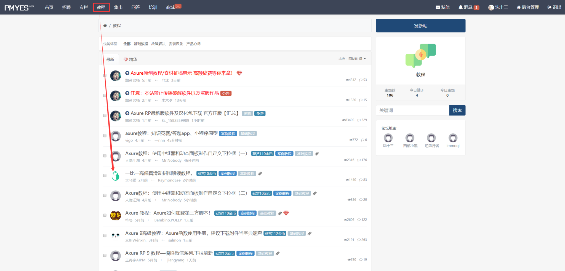Screen dimensions: 565x271
Task: Tick checkbox for Axure函数使用手册 post
Action: 105,236
